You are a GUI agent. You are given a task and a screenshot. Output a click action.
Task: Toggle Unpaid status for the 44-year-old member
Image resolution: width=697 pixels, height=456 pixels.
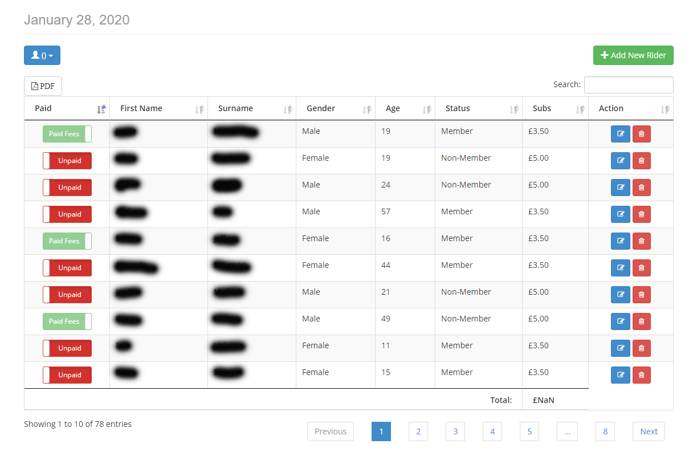click(67, 267)
